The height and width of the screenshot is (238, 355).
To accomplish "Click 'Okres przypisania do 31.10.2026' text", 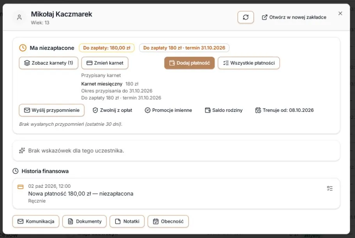I will tap(117, 91).
